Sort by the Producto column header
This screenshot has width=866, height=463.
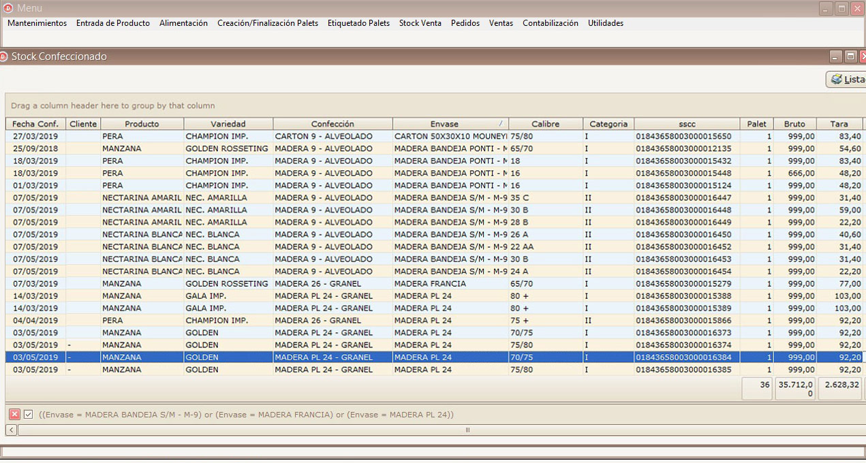coord(142,124)
